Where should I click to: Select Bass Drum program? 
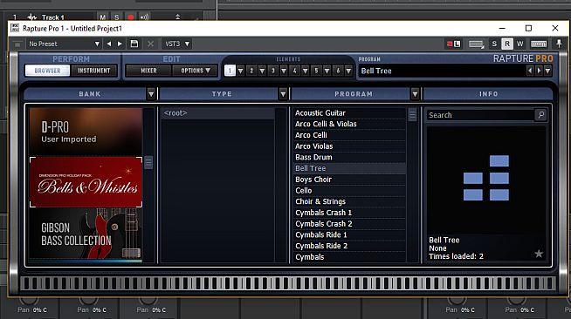349,157
